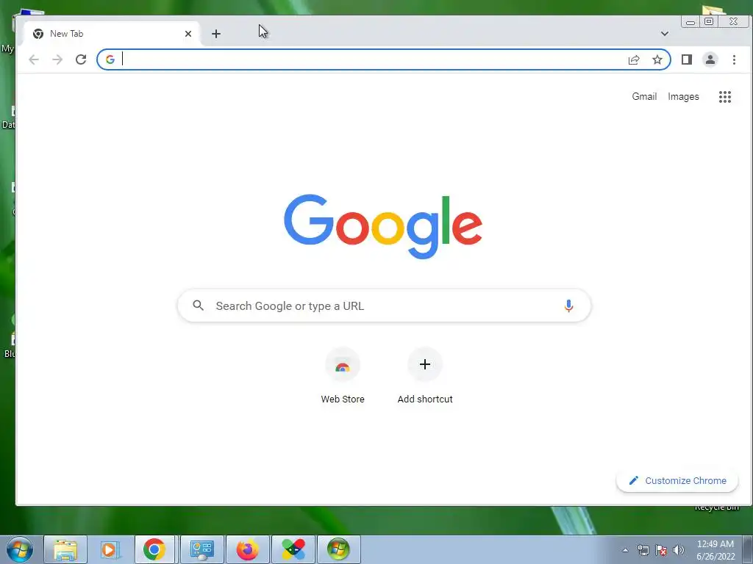Click the magnifier in the search box
This screenshot has width=753, height=564.
click(x=198, y=305)
